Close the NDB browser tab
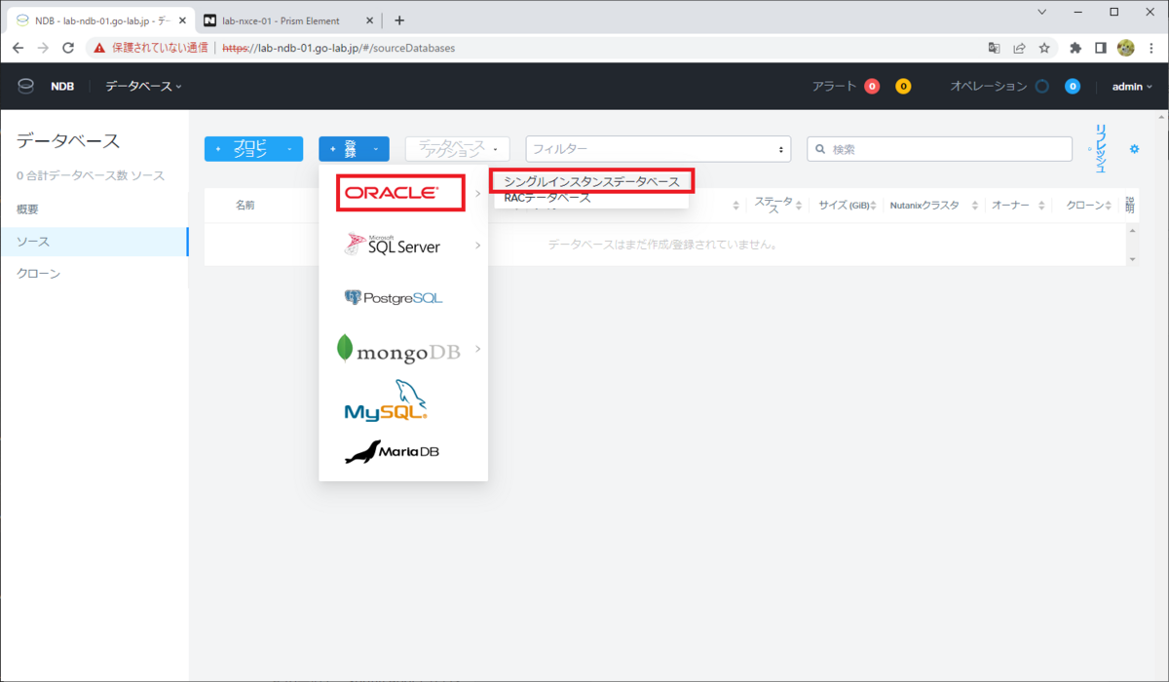The height and width of the screenshot is (682, 1169). (x=180, y=20)
